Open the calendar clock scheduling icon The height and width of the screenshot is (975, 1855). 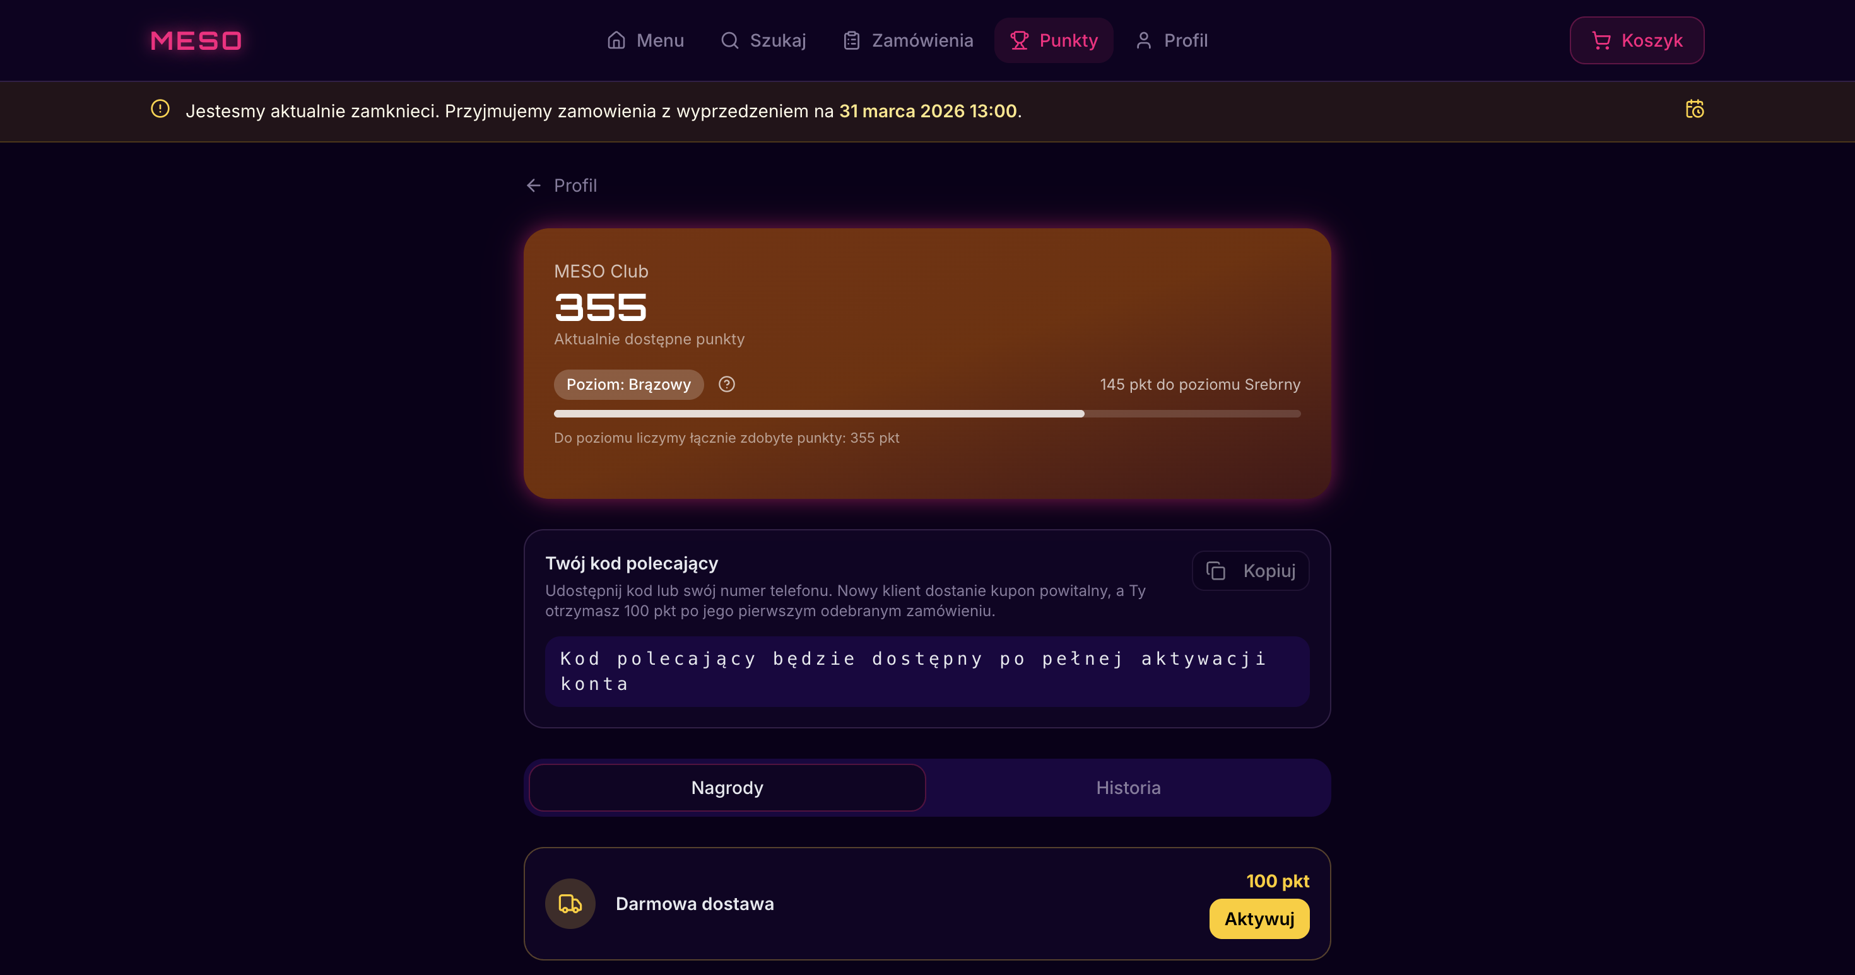[1694, 109]
